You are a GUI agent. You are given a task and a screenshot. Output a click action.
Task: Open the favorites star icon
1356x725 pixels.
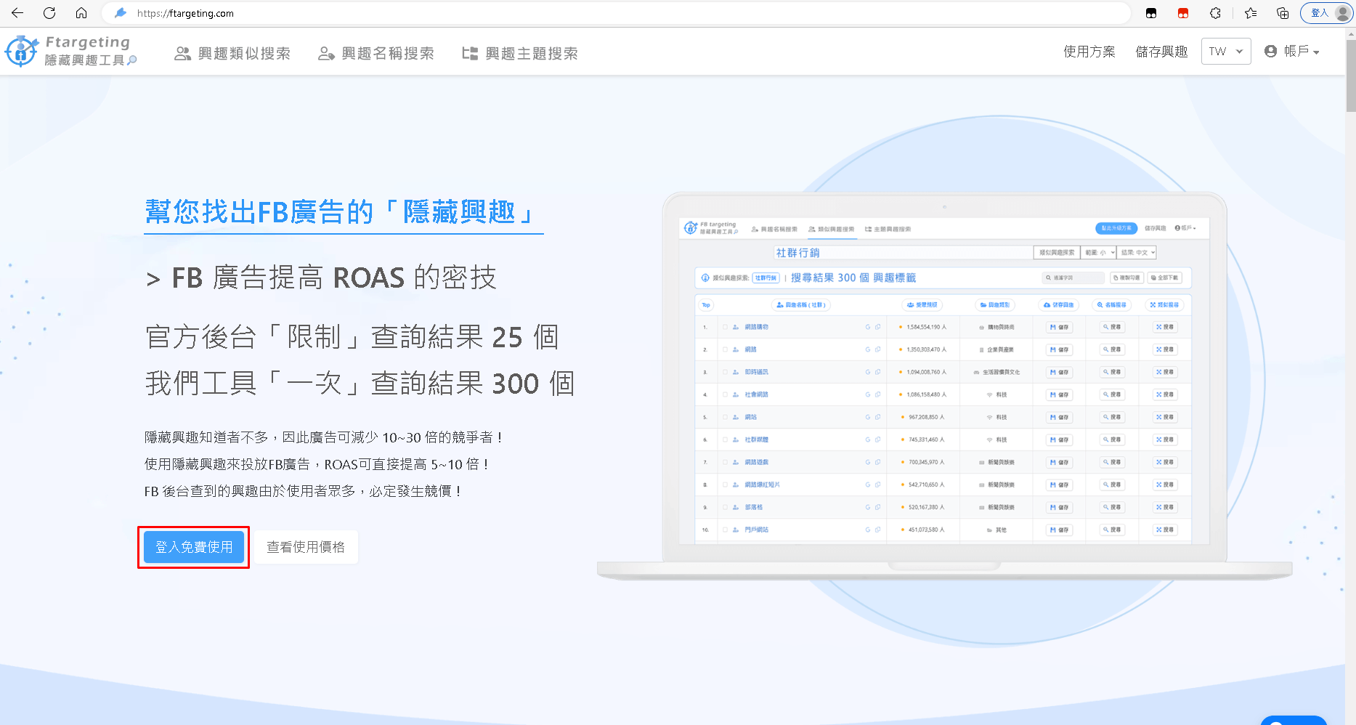1251,13
